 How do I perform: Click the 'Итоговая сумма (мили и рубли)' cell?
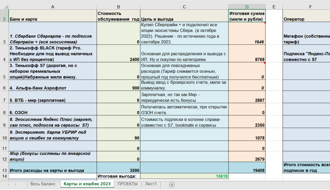(x=247, y=16)
